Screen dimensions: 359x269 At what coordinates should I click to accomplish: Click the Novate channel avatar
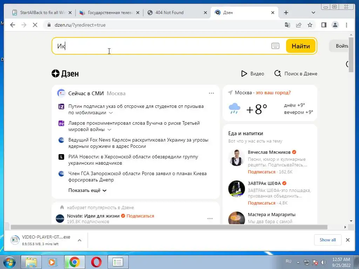60,219
